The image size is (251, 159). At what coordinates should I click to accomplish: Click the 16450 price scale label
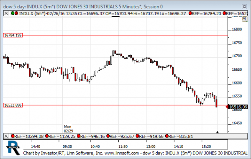tap(237, 123)
